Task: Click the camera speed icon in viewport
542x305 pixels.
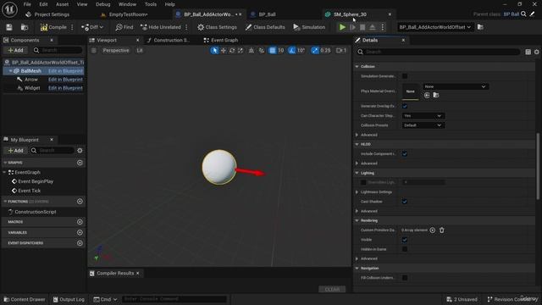Action: (340, 51)
